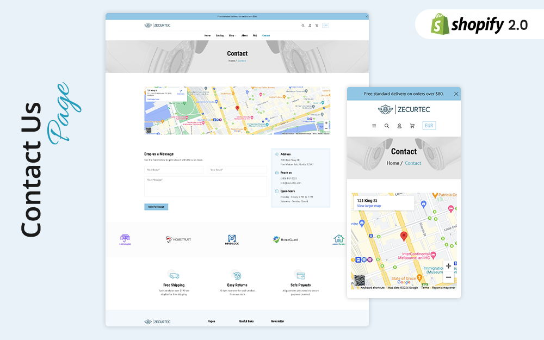Close the mobile delivery announcement bar
This screenshot has height=340, width=544.
(x=456, y=94)
